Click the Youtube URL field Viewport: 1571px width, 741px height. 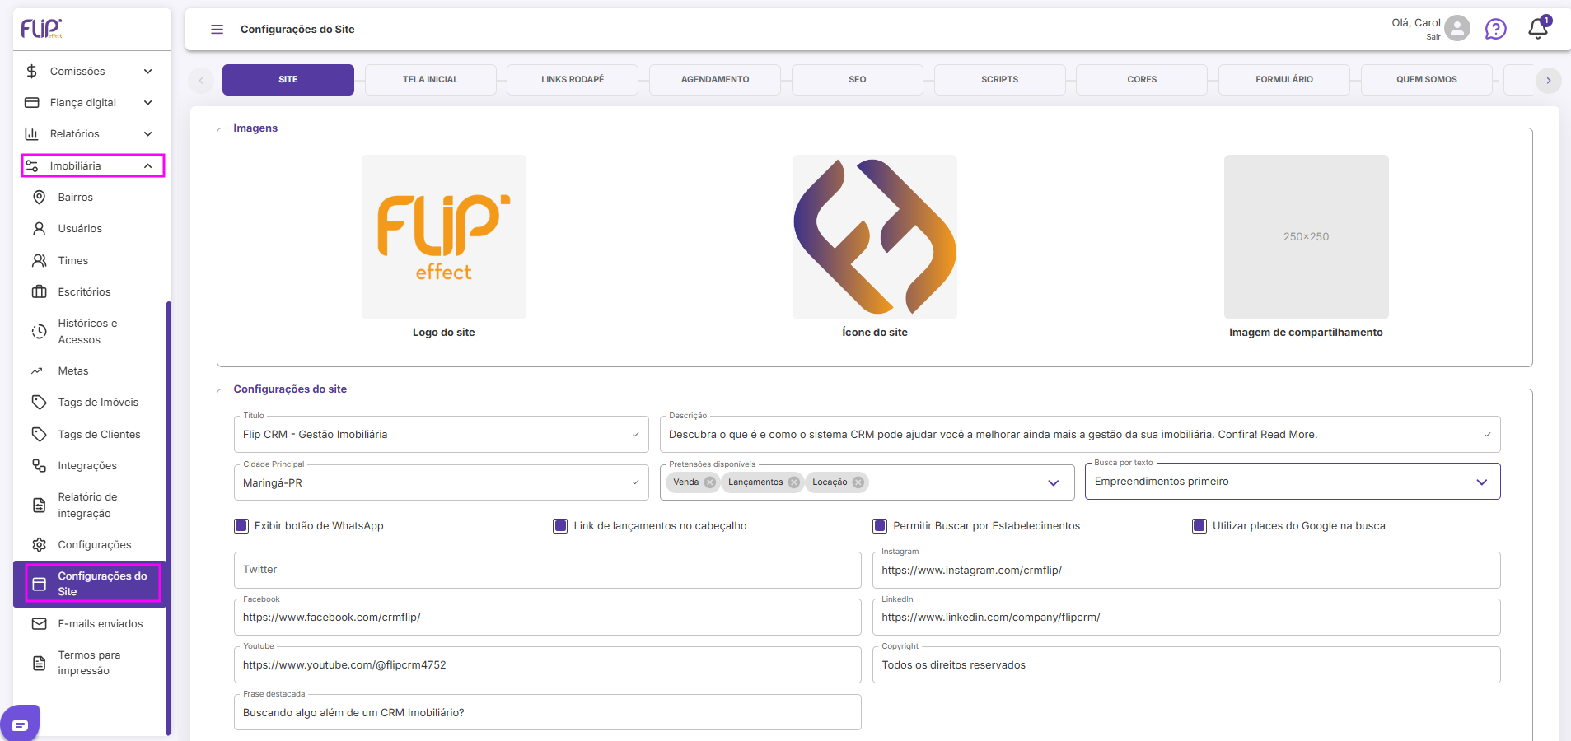[x=548, y=665]
